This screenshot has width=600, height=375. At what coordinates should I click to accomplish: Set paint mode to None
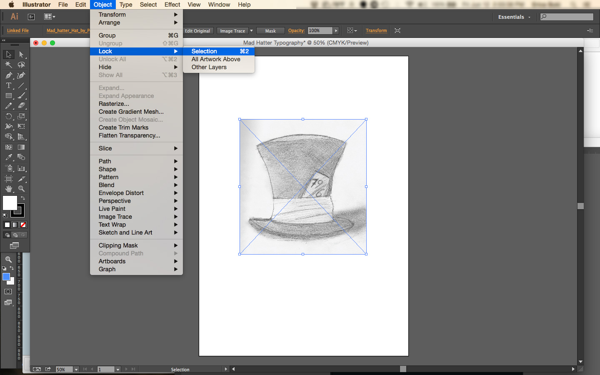(23, 225)
